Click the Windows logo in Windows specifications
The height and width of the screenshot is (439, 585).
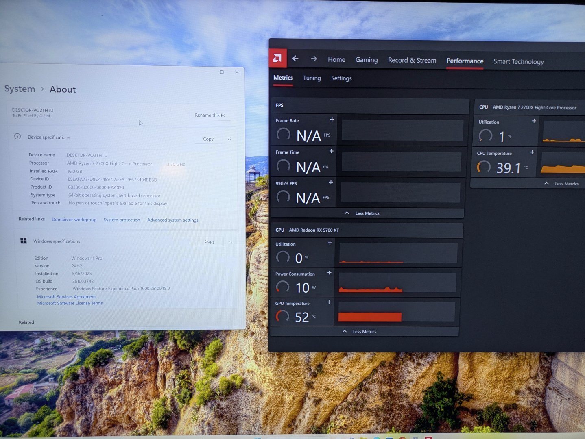pyautogui.click(x=24, y=241)
